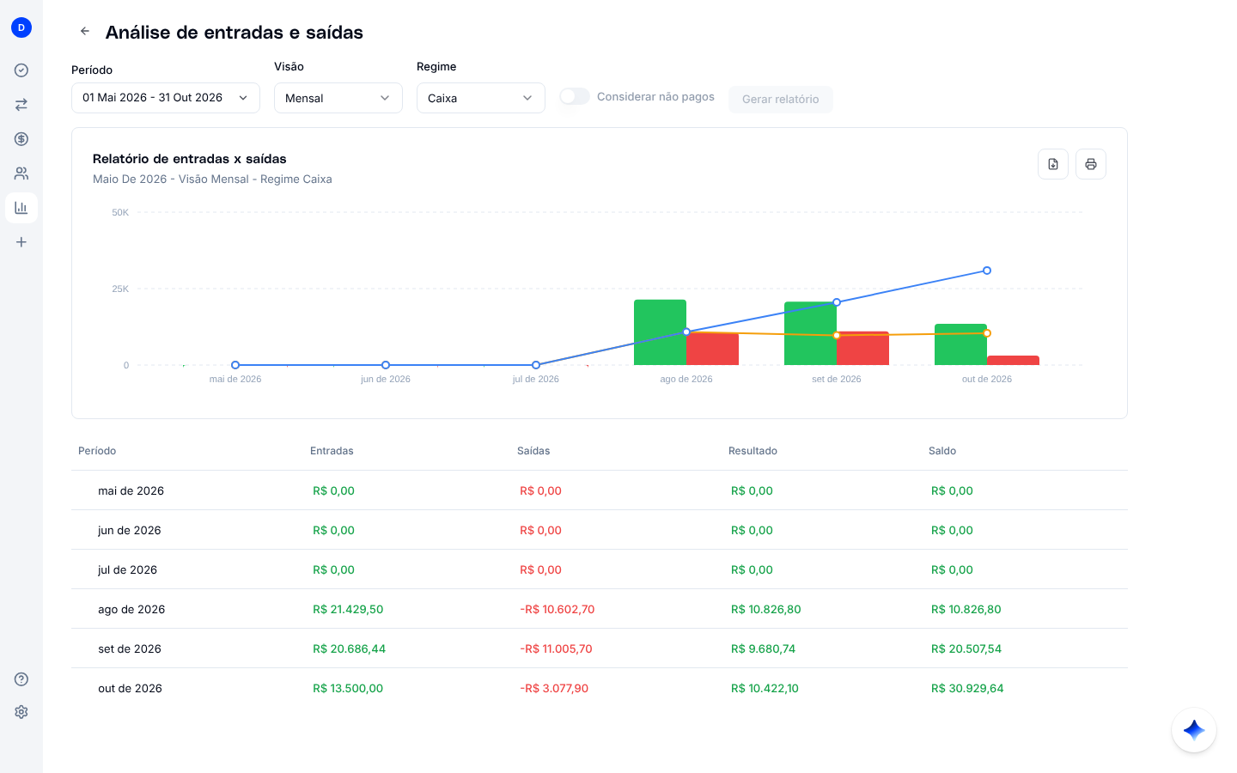Viewport: 1237px width, 773px height.
Task: Select the 'mai de 2026' row label
Action: (131, 491)
